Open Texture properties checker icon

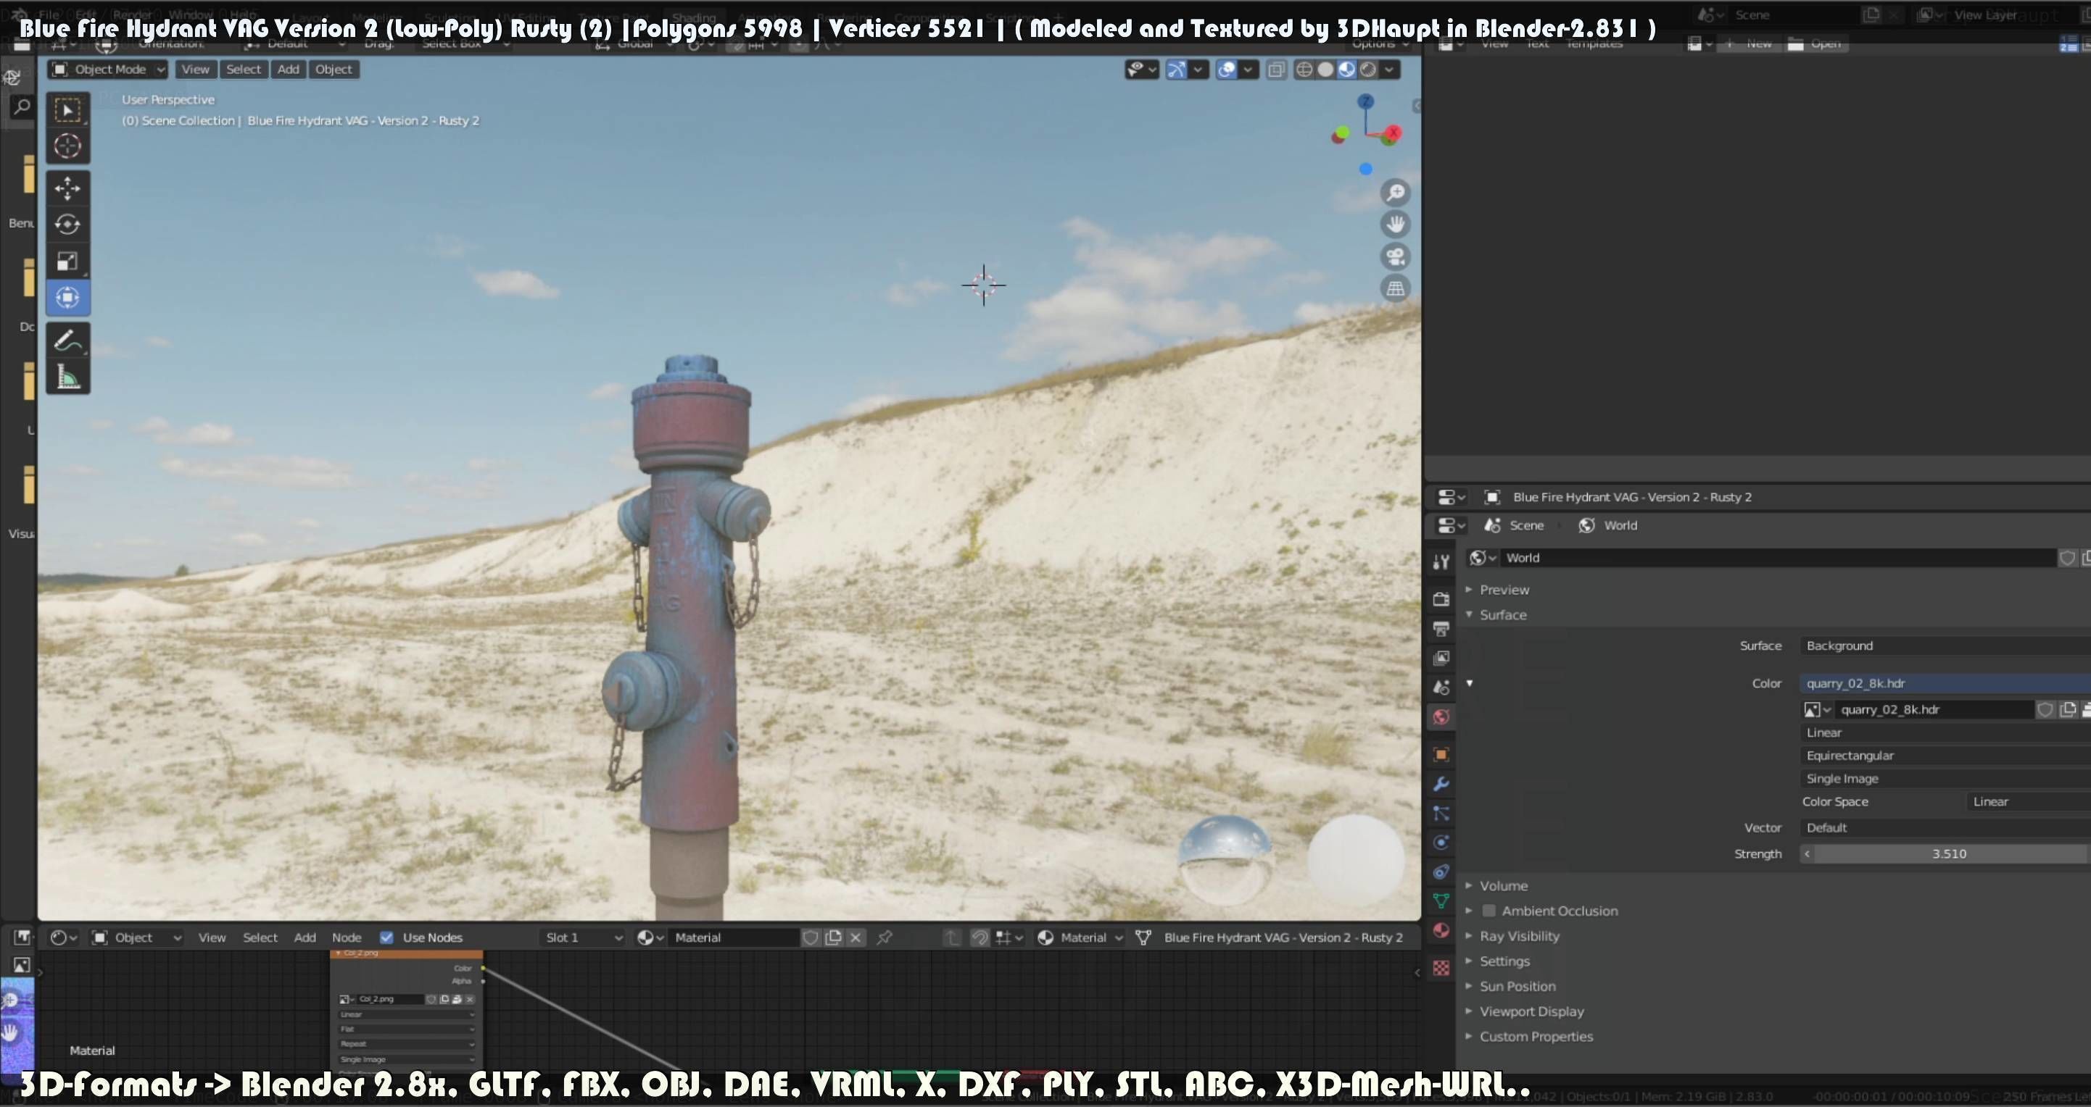tap(1441, 969)
